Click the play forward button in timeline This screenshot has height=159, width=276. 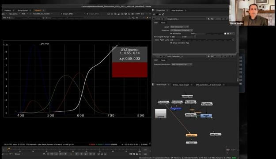[77, 154]
